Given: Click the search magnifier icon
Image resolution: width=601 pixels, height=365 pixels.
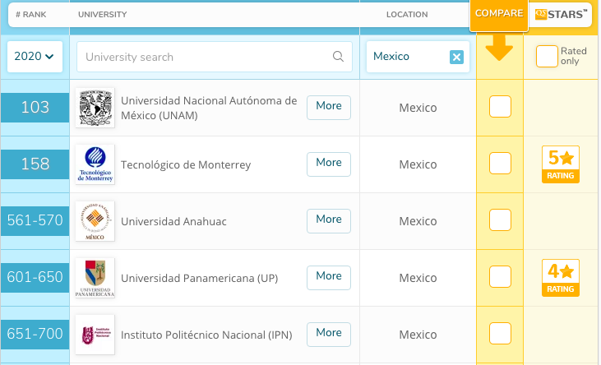Looking at the screenshot, I should point(338,57).
